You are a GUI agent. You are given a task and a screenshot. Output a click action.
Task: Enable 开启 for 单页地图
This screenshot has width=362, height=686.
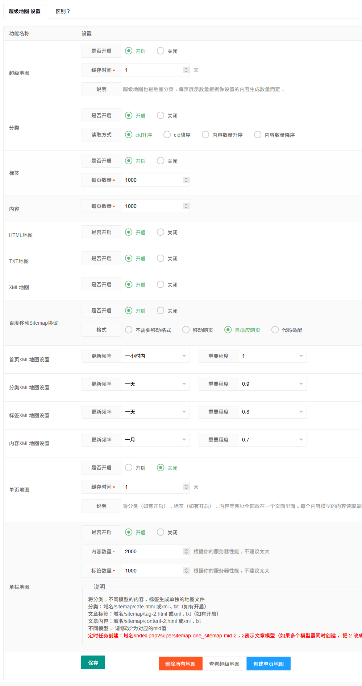(x=129, y=468)
